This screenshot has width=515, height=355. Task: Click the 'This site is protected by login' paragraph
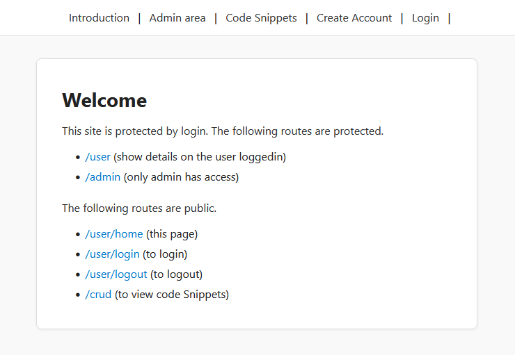223,131
